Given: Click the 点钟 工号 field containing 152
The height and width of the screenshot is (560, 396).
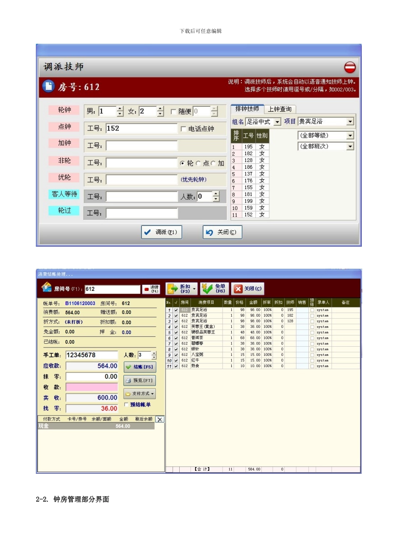Looking at the screenshot, I should click(x=142, y=128).
